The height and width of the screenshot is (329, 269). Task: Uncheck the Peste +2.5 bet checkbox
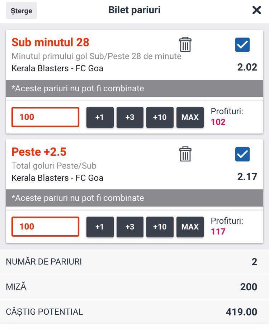tap(242, 154)
